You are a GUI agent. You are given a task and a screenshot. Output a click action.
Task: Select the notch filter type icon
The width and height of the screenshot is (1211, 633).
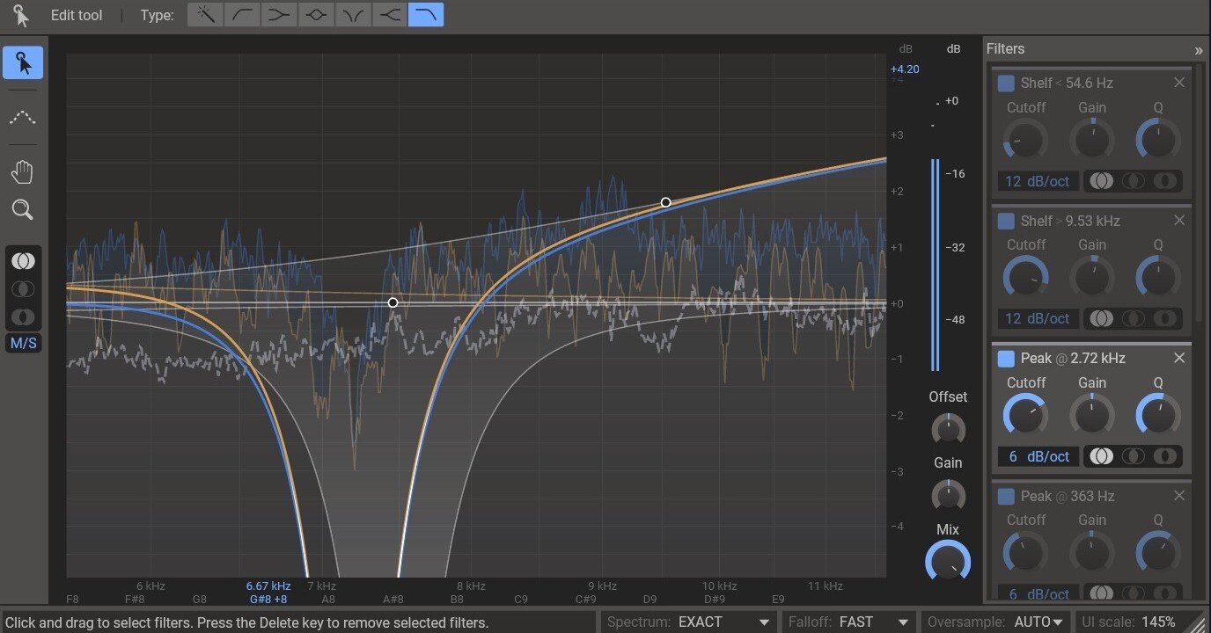tap(353, 15)
